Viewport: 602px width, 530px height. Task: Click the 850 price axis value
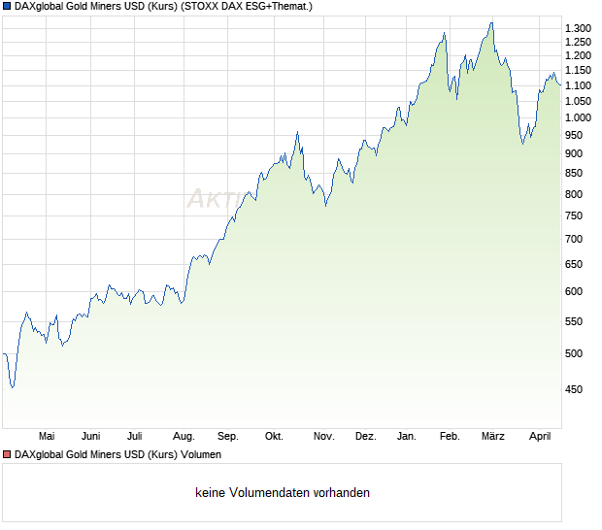point(574,174)
